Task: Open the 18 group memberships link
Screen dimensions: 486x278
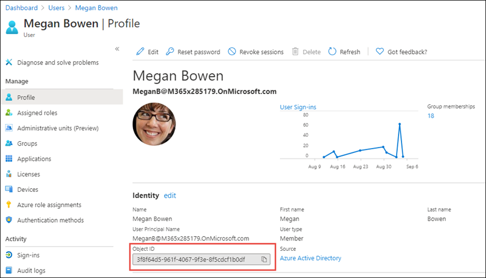Action: (431, 116)
